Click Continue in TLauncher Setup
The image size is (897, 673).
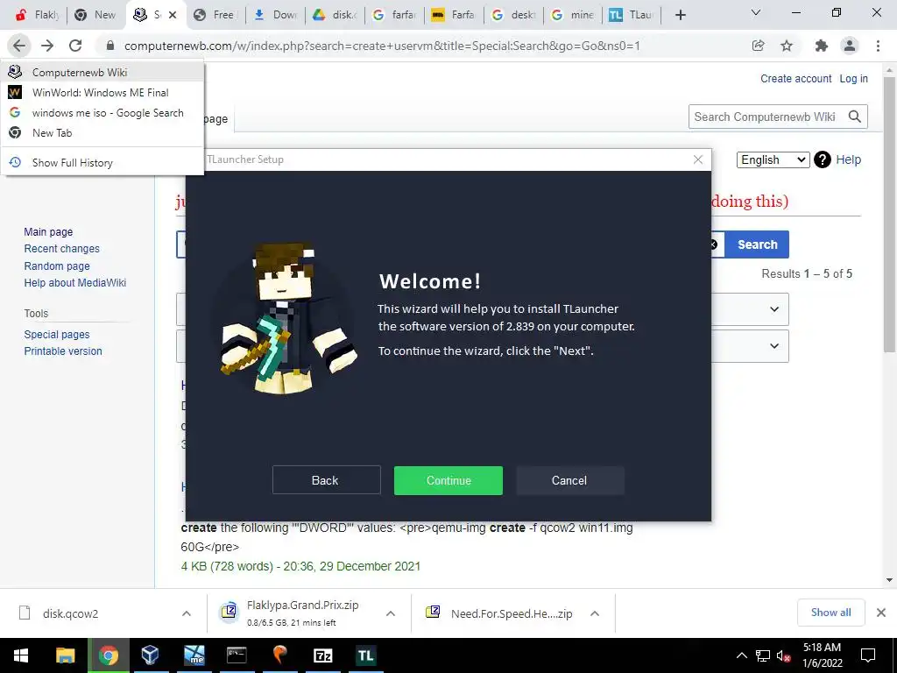pyautogui.click(x=448, y=480)
